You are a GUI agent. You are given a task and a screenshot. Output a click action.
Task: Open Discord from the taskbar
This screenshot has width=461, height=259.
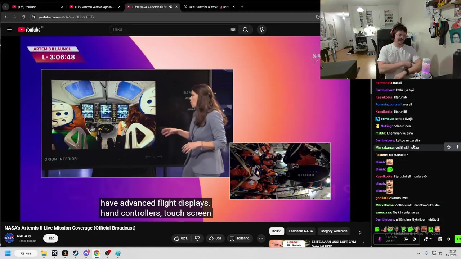click(x=86, y=253)
